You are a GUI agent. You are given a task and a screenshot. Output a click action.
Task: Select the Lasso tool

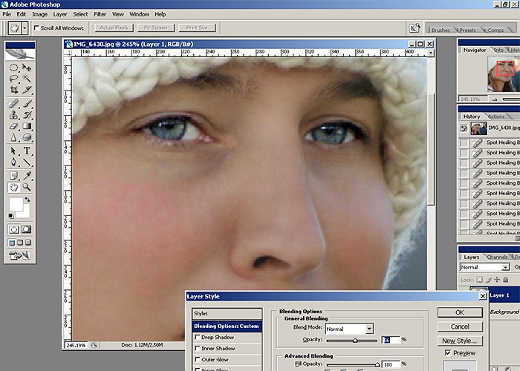point(13,79)
